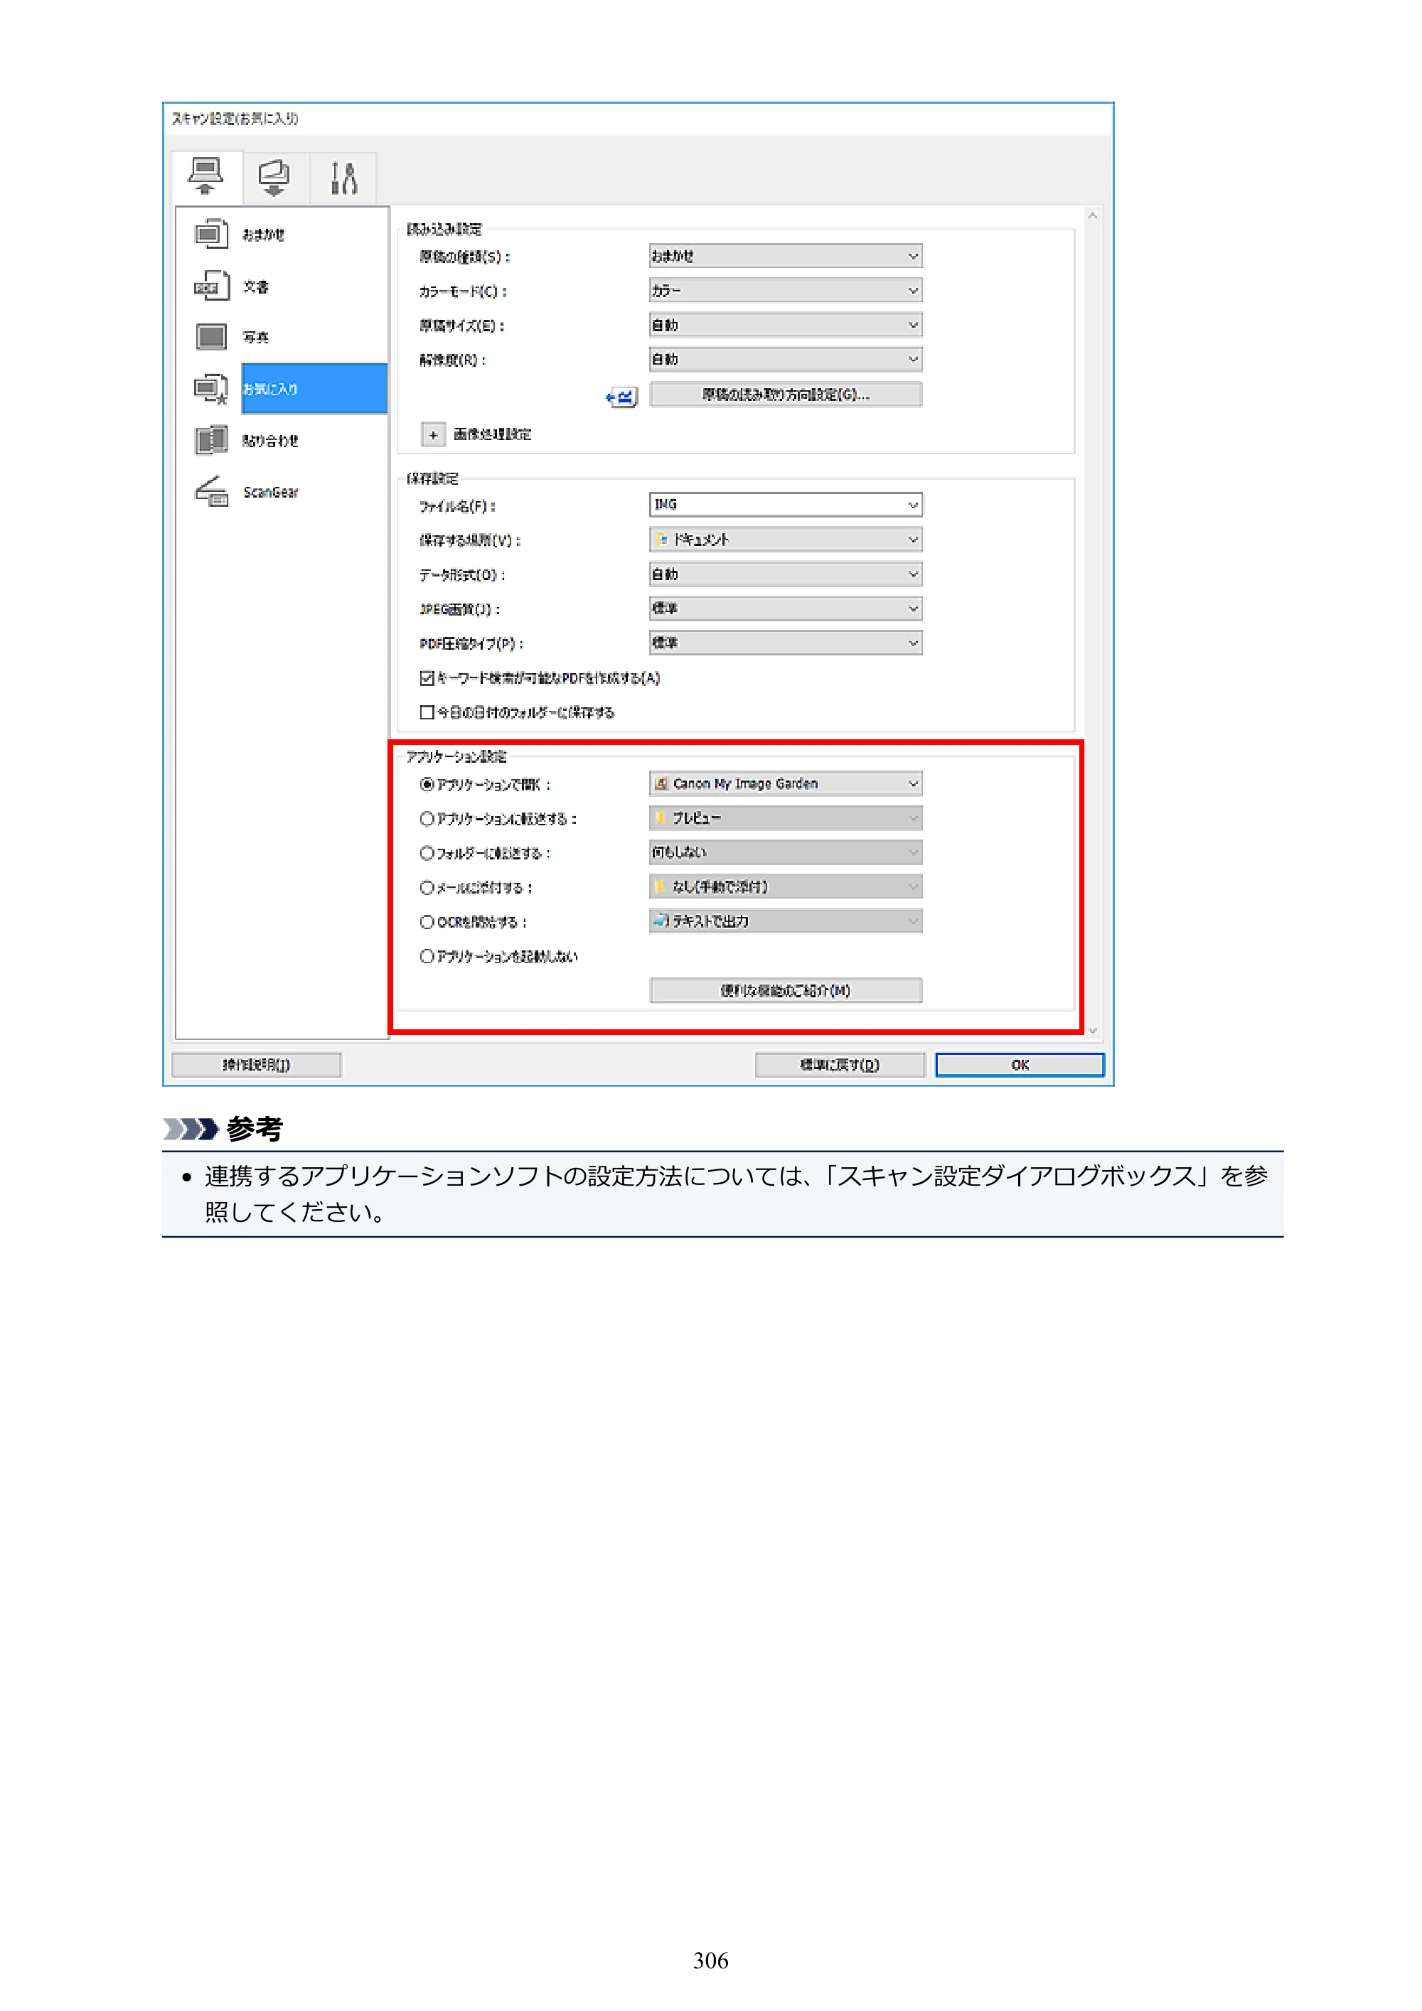Select the 貼り合わせ stitch scan icon
The height and width of the screenshot is (2011, 1422).
pyautogui.click(x=211, y=440)
